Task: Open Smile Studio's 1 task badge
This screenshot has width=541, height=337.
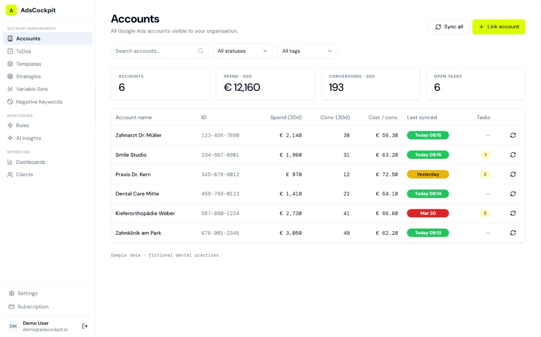Action: (x=485, y=155)
